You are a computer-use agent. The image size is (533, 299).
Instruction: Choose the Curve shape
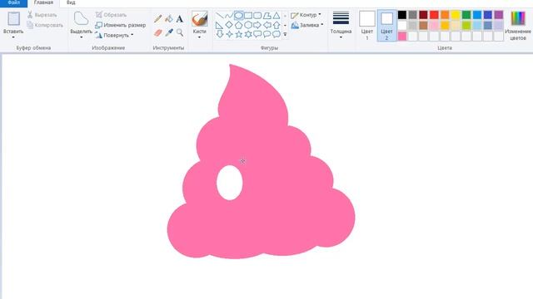tap(229, 16)
